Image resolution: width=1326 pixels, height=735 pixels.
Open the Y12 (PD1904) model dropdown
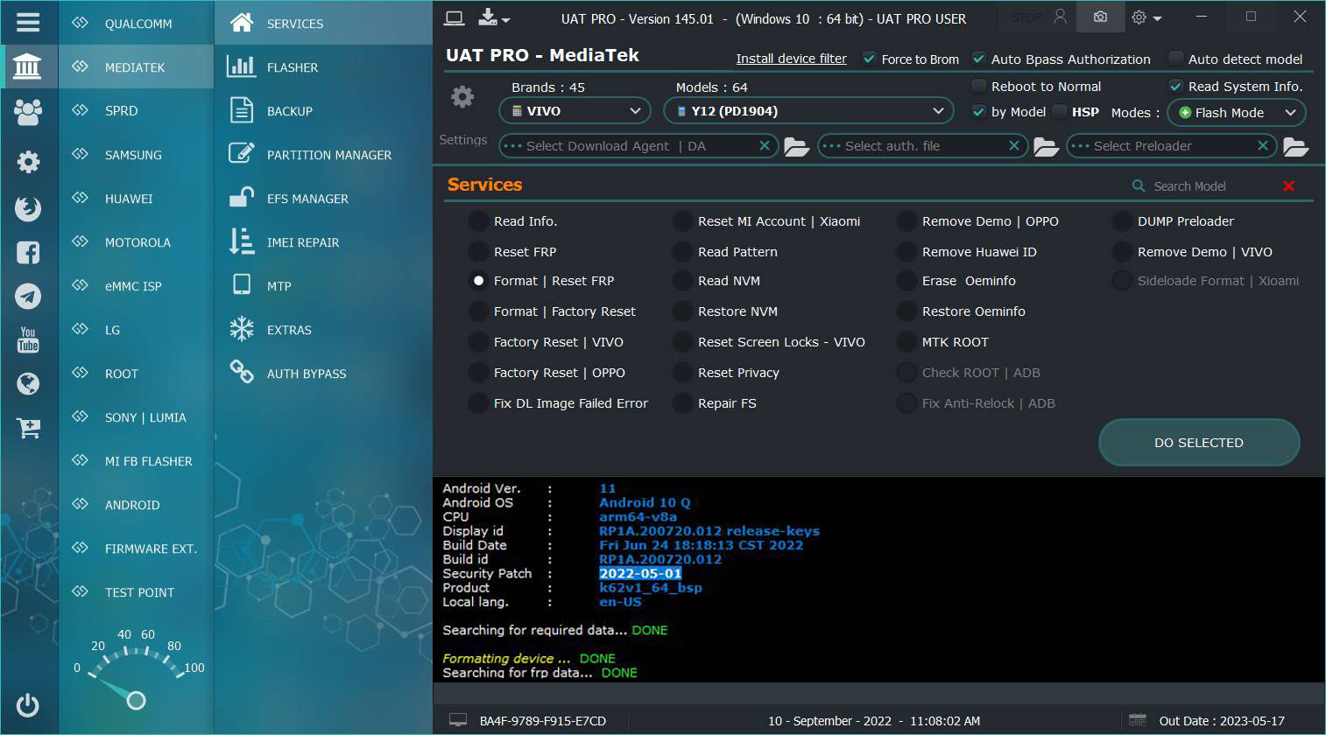click(x=808, y=111)
